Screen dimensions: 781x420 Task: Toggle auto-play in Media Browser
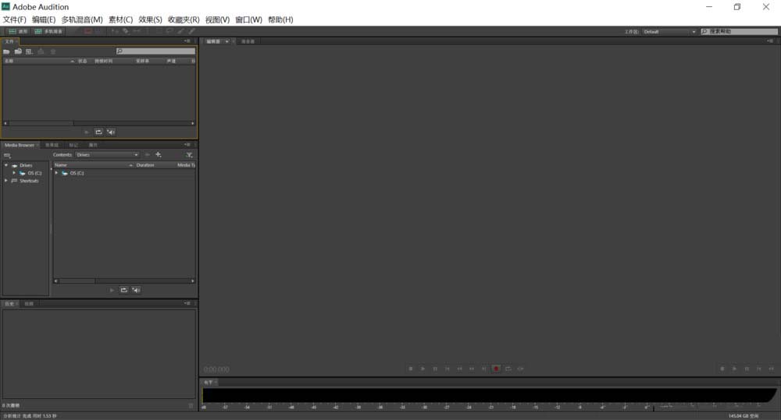click(x=136, y=291)
